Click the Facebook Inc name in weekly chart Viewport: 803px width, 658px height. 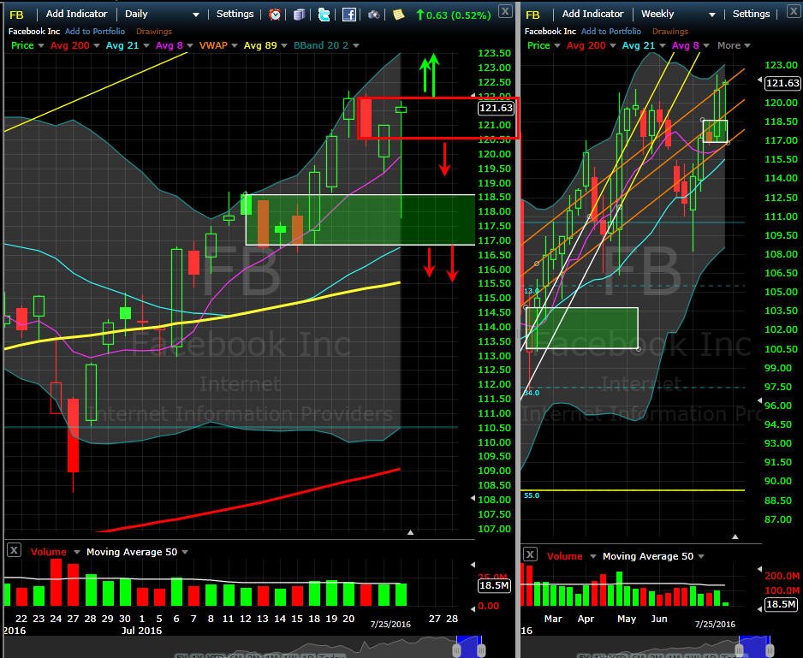click(550, 32)
